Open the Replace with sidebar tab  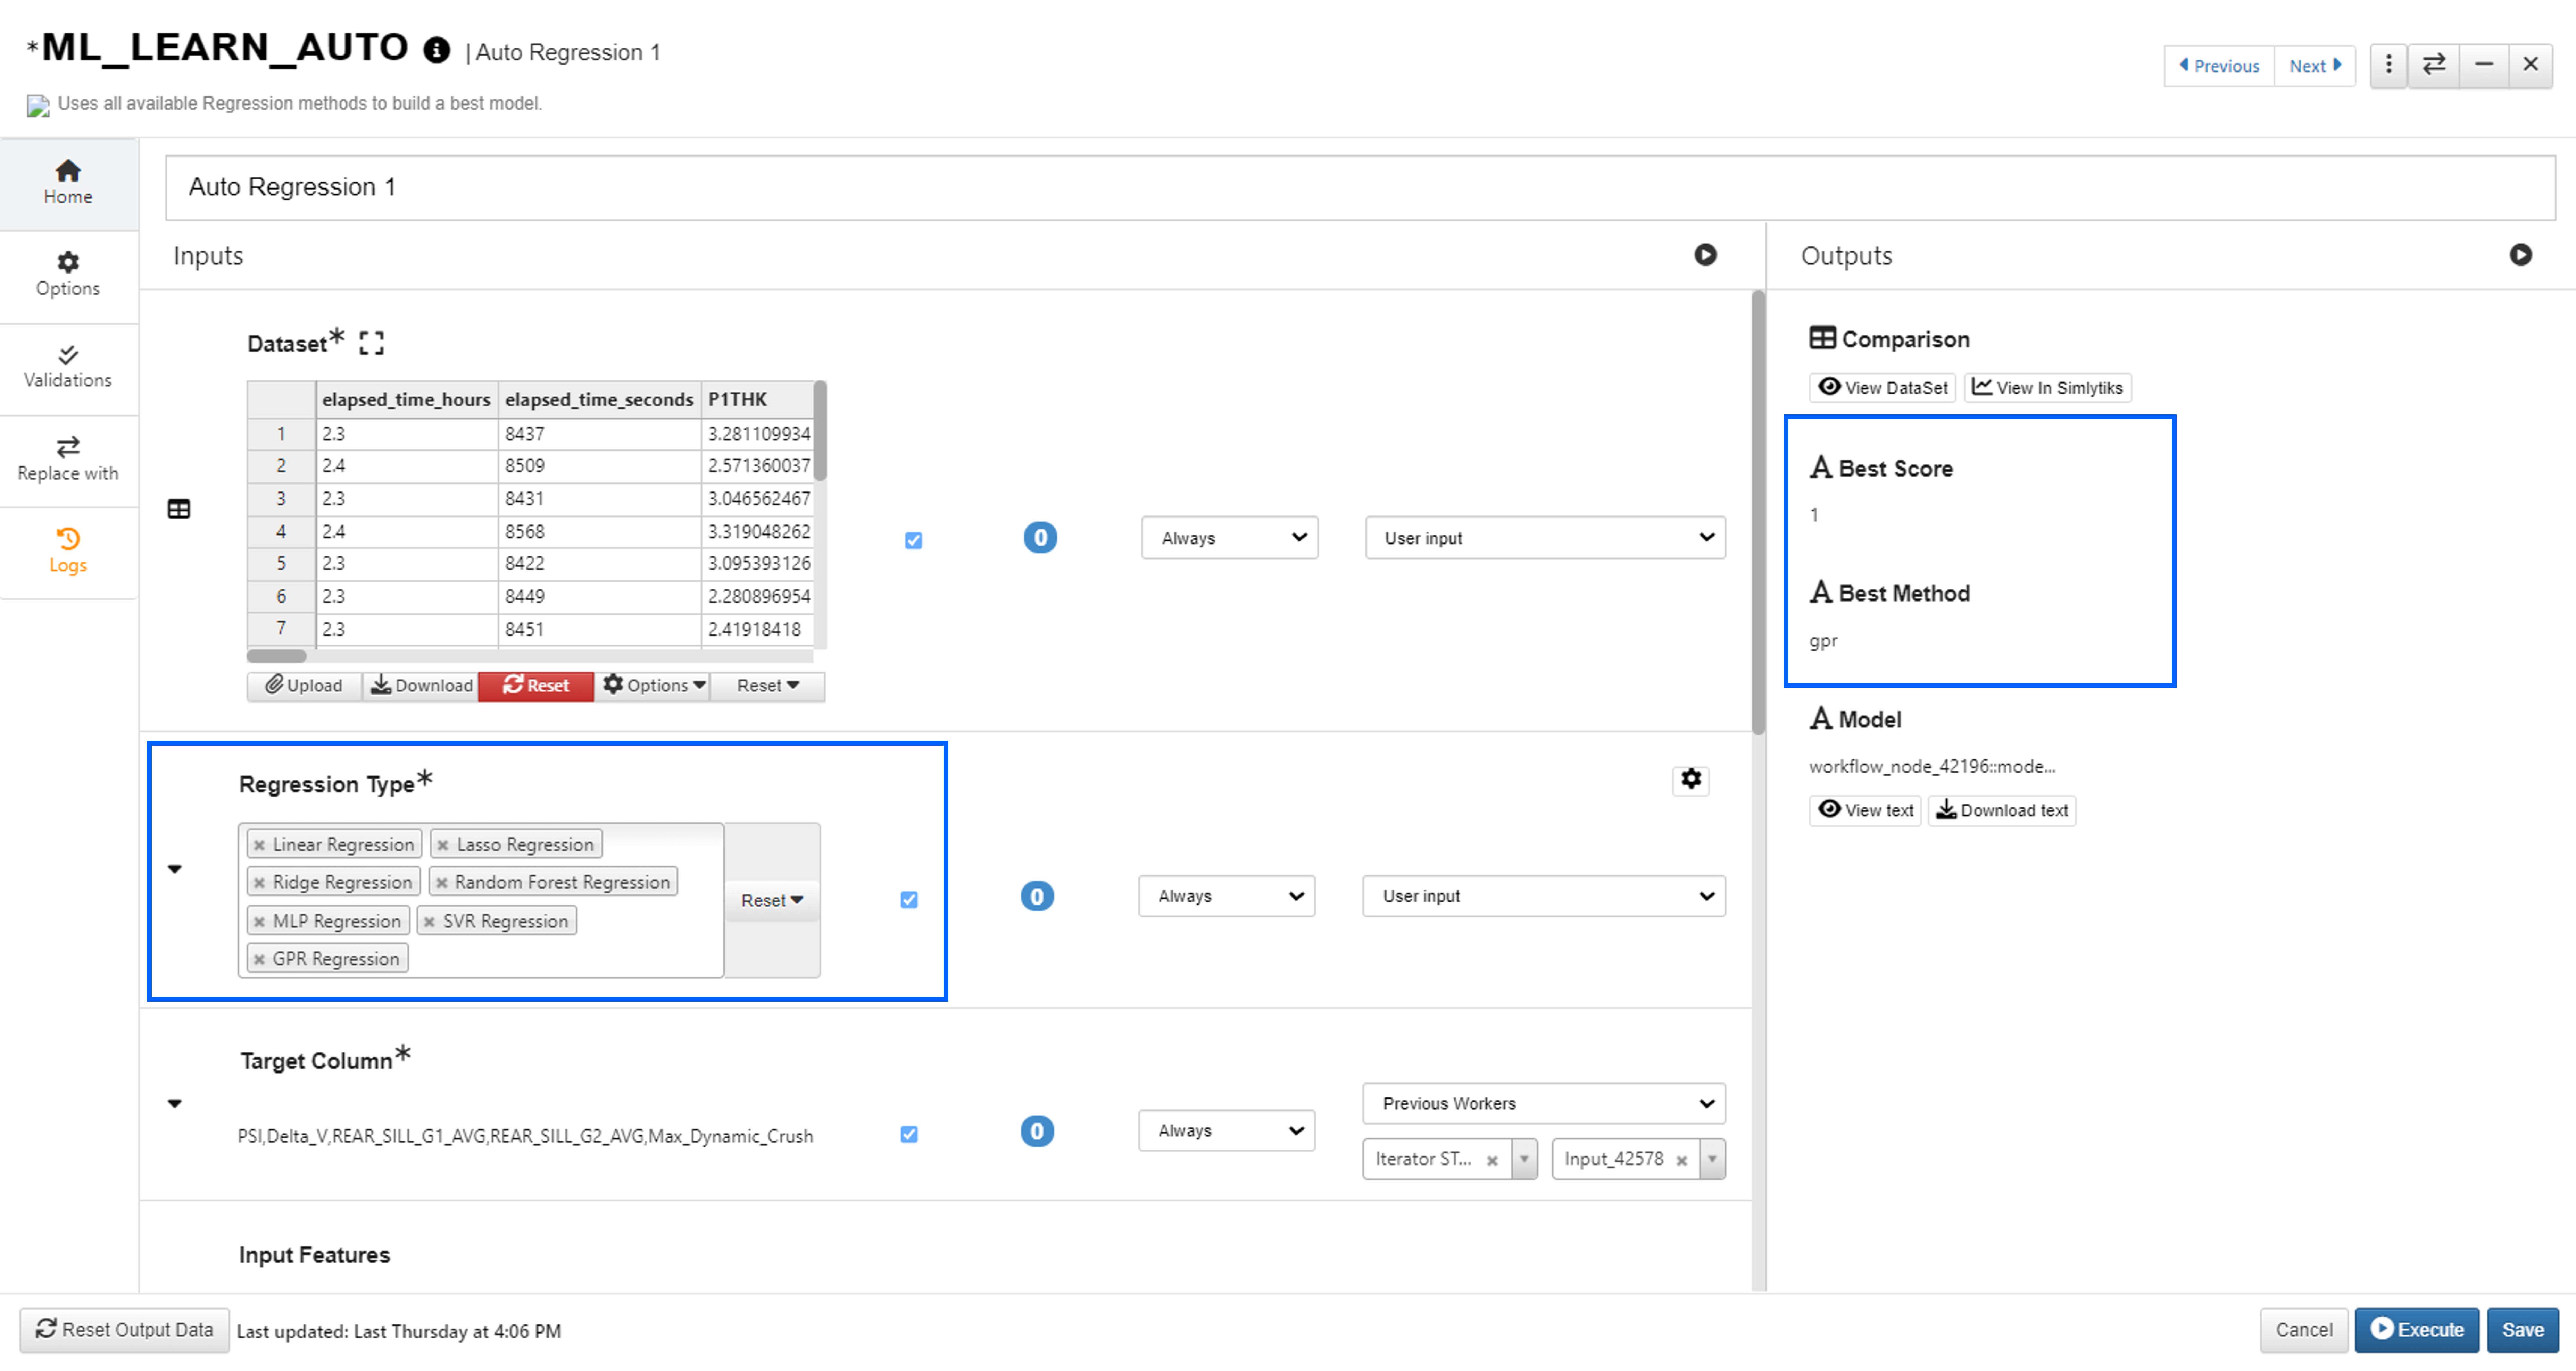pos(68,460)
